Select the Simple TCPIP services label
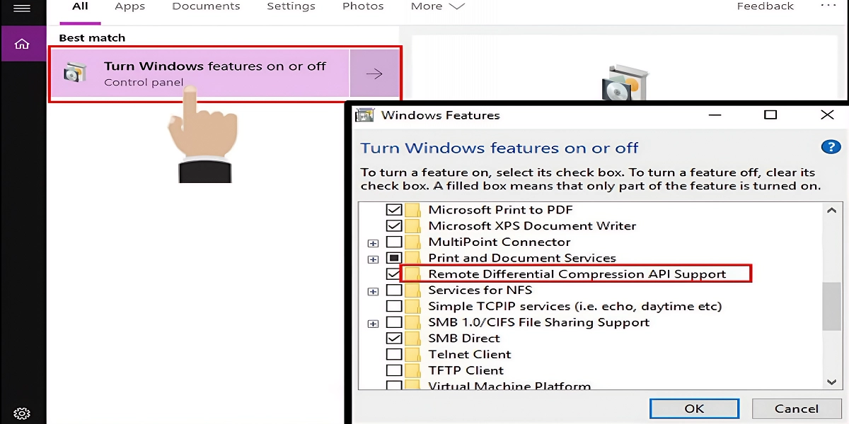The width and height of the screenshot is (849, 424). click(x=575, y=307)
